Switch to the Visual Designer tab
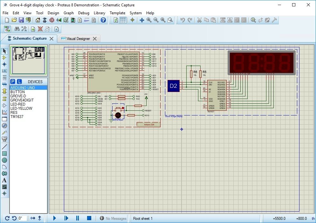The image size is (316, 223). [78, 39]
